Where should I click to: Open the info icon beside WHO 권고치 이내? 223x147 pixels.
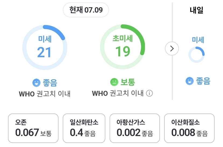(149, 93)
